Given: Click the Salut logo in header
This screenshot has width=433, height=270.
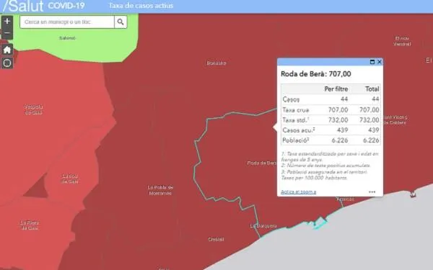Looking at the screenshot, I should click(x=23, y=6).
